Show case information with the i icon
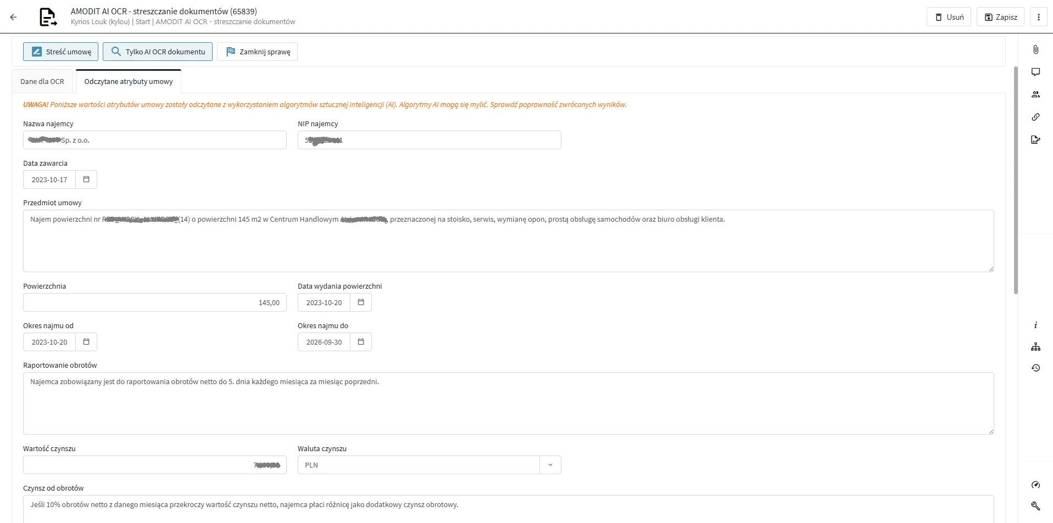 click(x=1035, y=325)
